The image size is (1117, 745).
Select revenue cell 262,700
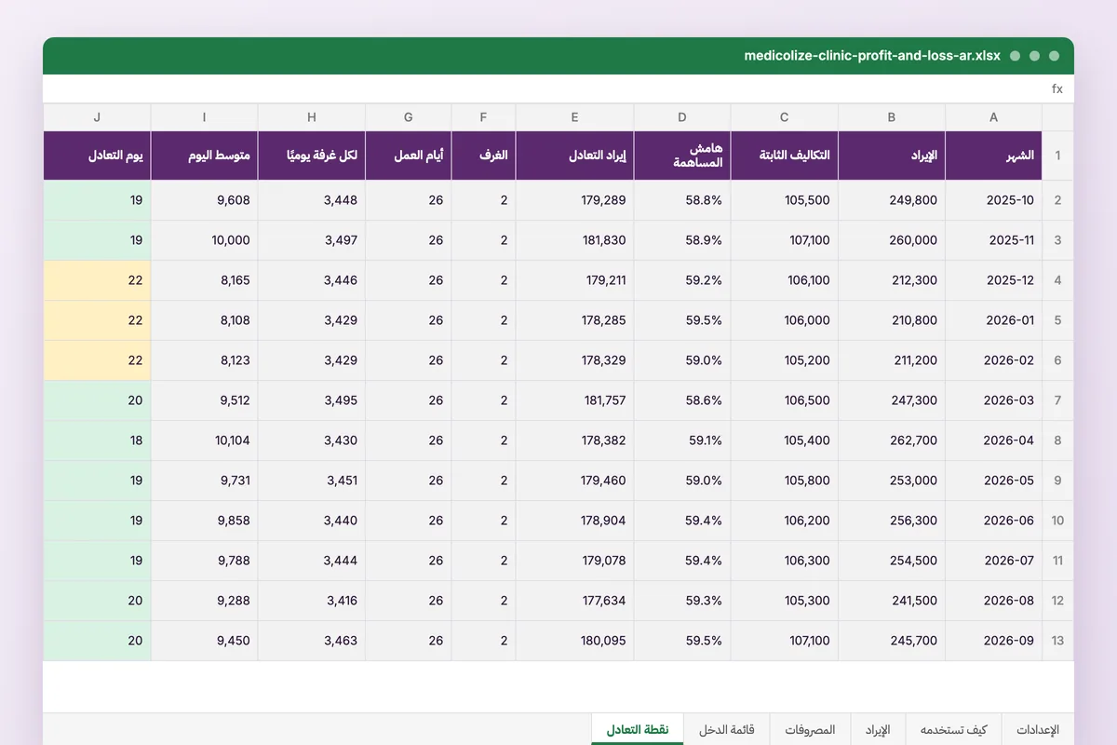tap(892, 440)
